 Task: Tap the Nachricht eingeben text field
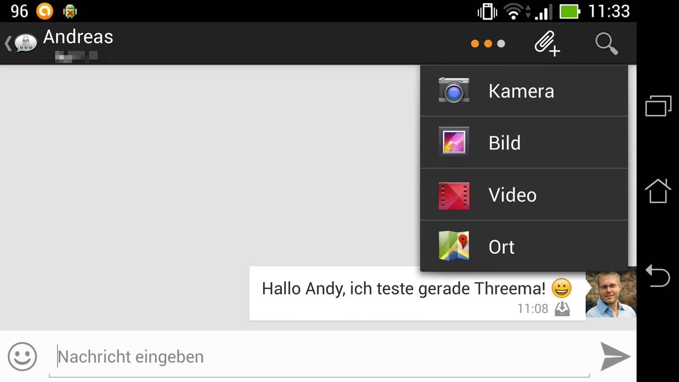click(319, 357)
